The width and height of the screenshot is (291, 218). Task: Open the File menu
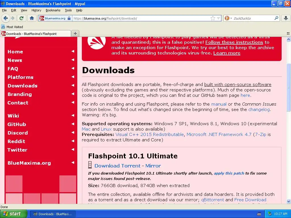click(4, 10)
